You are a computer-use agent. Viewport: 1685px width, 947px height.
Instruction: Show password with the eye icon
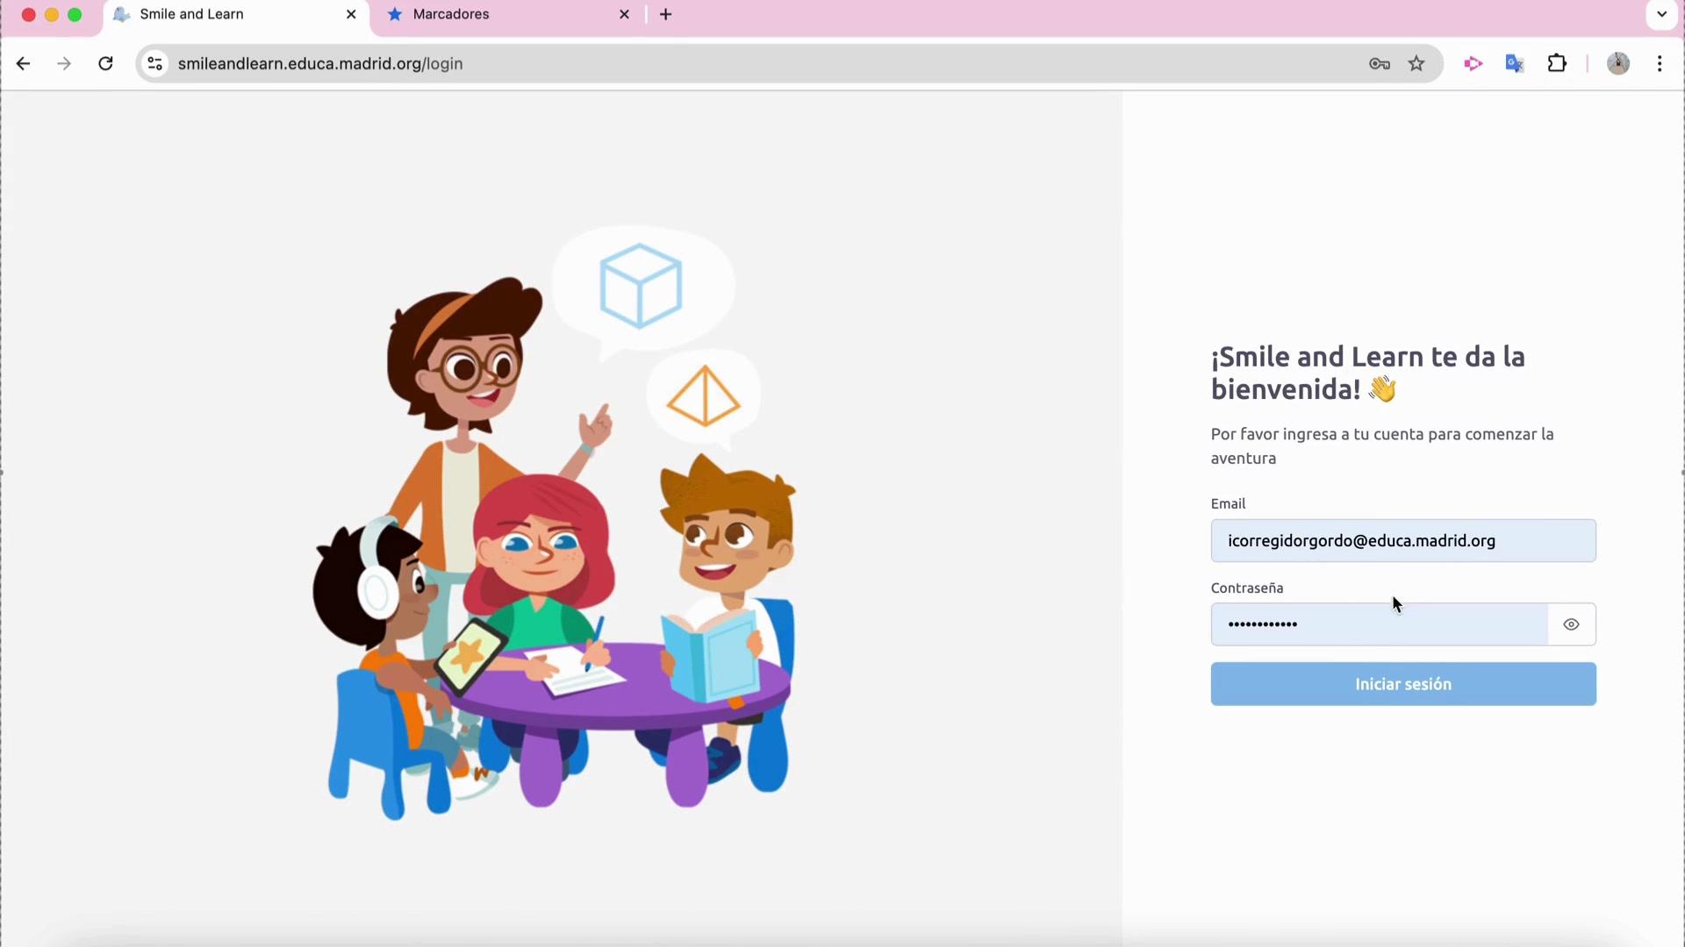1571,624
